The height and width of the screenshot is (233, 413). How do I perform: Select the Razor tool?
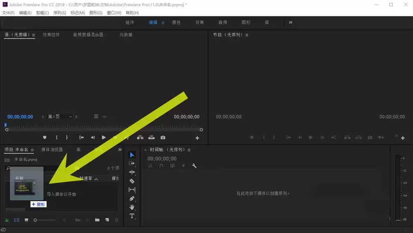(132, 181)
